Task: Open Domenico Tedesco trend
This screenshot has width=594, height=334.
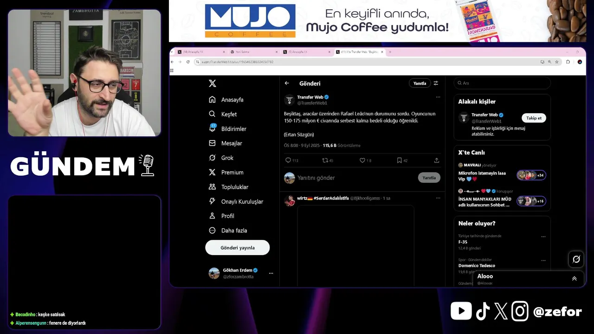Action: [477, 265]
